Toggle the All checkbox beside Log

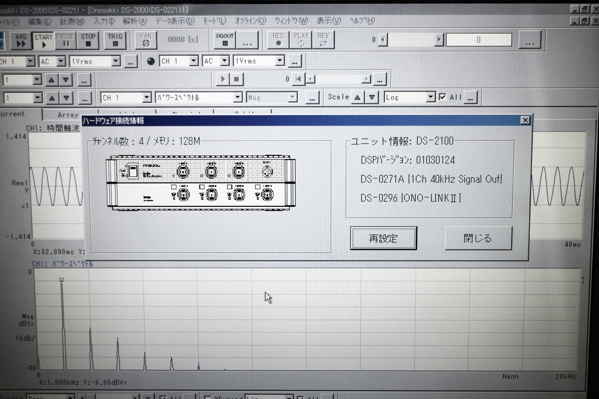click(x=443, y=97)
